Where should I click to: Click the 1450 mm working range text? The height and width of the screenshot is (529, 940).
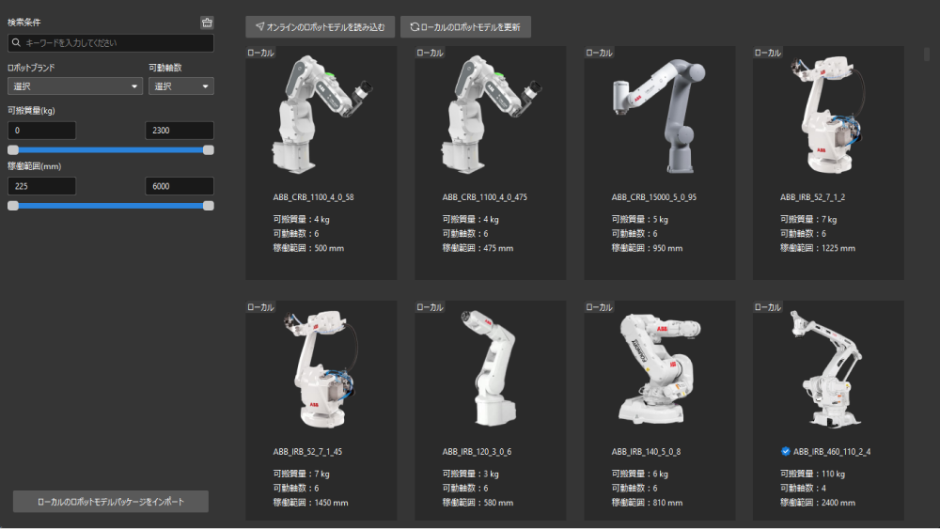[331, 503]
